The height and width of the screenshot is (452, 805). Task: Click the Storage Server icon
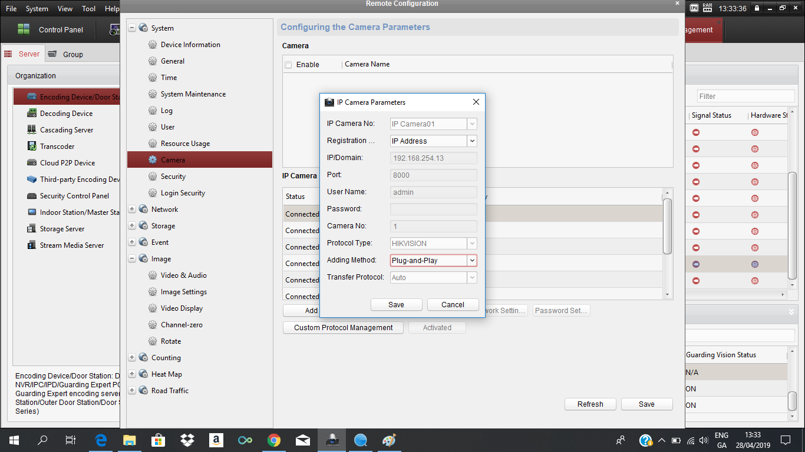(31, 229)
